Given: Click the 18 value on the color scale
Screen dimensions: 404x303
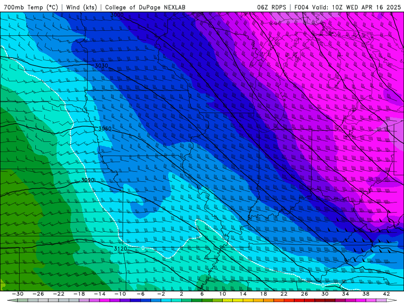Looking at the screenshot, I should point(263,294).
